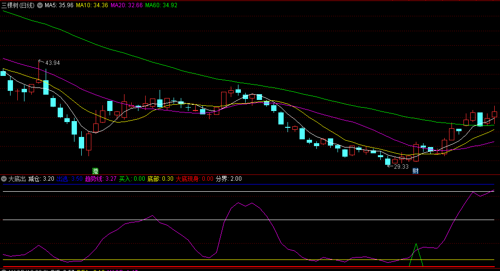Screen dimensions: 500x271
Task: Click the magenta 趋势线: 3.27 label
Action: [x=100, y=179]
